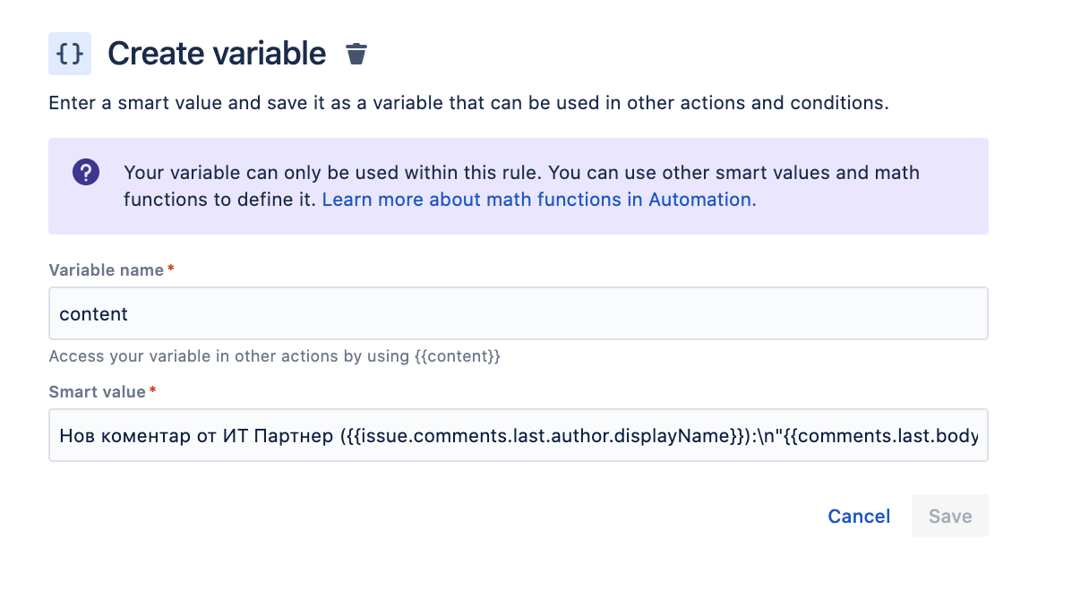Delete this action with the trash icon
Viewport: 1089px width, 598px height.
point(356,54)
